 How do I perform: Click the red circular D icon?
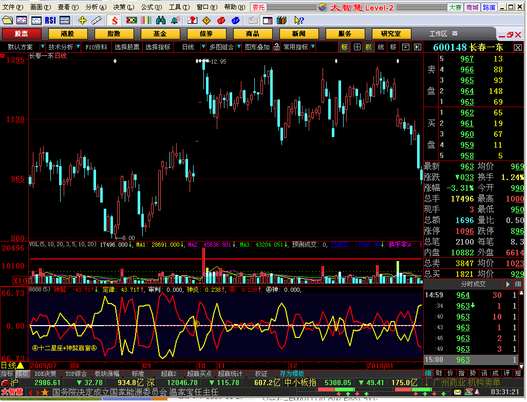click(x=221, y=21)
